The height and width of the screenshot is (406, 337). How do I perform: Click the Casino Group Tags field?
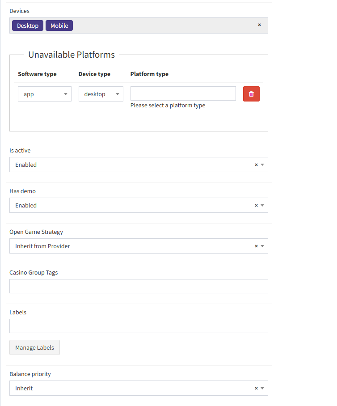[139, 286]
